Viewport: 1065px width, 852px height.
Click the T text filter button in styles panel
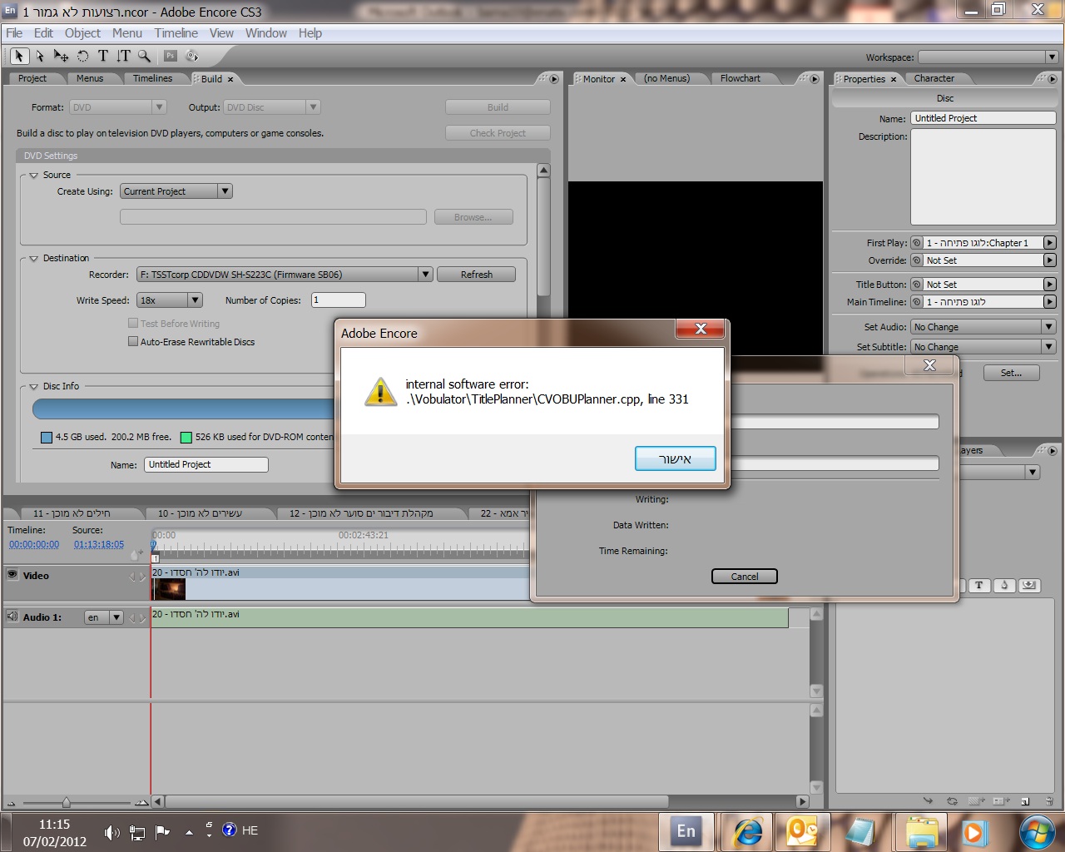click(978, 586)
